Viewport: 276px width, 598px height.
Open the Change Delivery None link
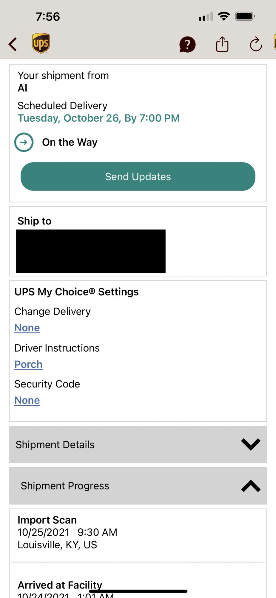(x=27, y=328)
